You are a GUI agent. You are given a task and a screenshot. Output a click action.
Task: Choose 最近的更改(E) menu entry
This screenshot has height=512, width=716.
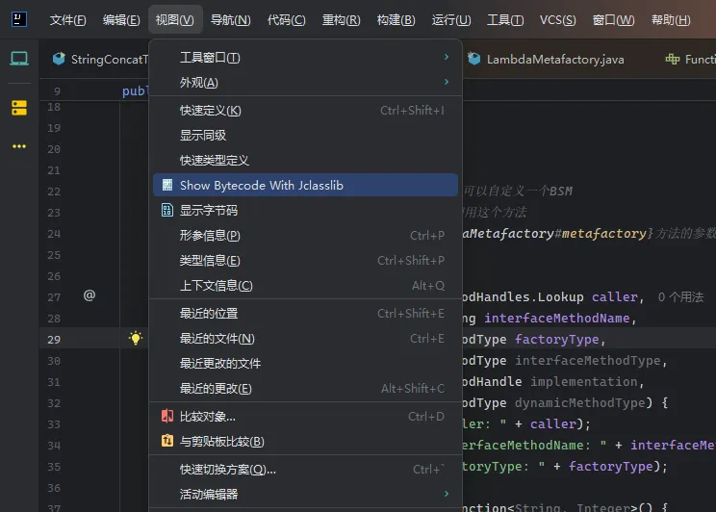tap(305, 388)
